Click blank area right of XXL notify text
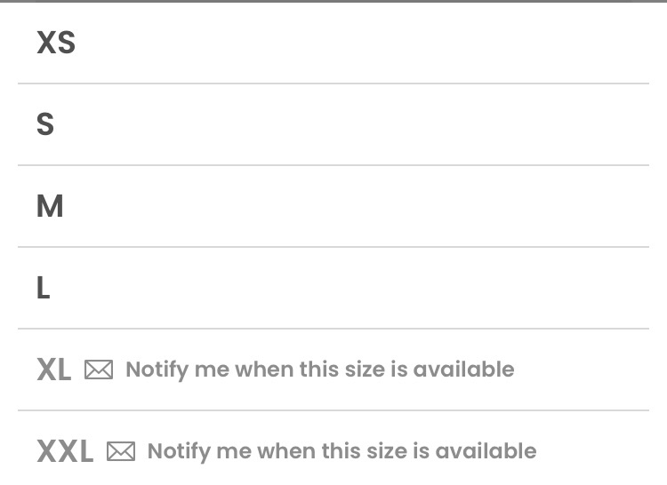Screen dimensions: 667x485 tap(593, 451)
